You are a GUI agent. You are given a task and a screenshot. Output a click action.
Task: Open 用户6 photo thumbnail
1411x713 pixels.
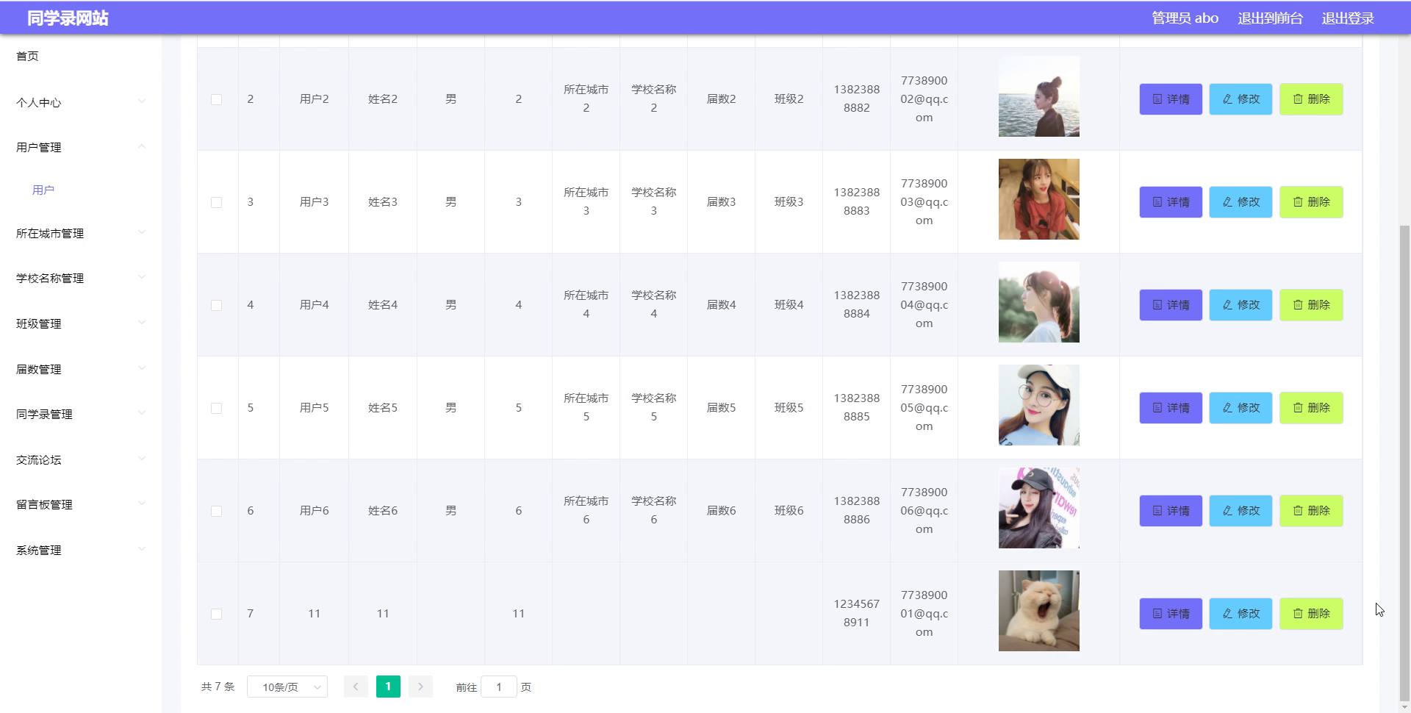click(x=1039, y=508)
